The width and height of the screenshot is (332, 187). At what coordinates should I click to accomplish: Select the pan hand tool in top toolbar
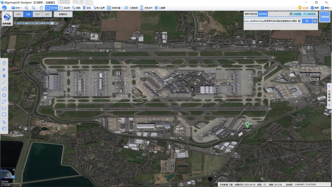click(41, 8)
